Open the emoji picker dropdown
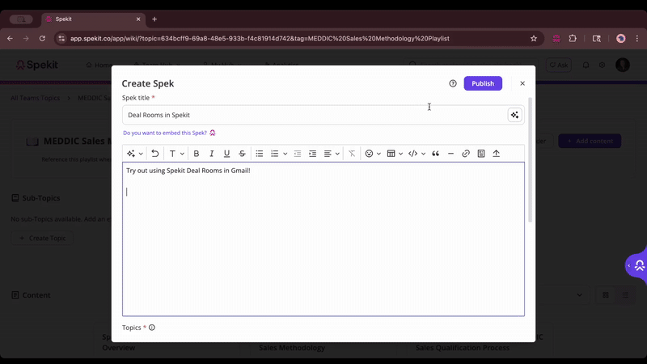This screenshot has width=647, height=364. pos(372,154)
